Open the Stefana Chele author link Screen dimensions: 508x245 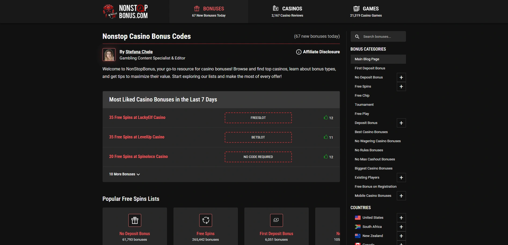[139, 52]
